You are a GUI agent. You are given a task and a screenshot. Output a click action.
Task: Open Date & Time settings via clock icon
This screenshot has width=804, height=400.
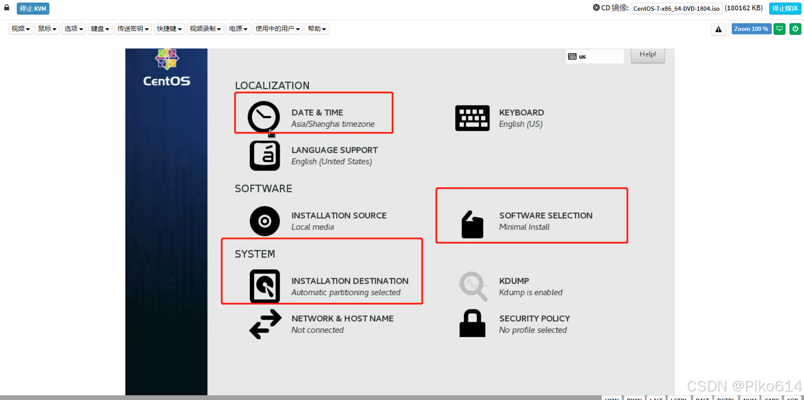point(264,117)
